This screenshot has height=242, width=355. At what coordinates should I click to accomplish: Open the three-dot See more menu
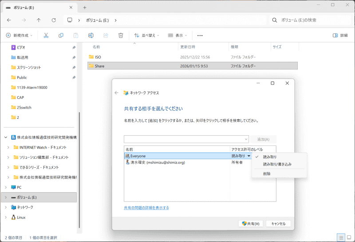(x=200, y=36)
